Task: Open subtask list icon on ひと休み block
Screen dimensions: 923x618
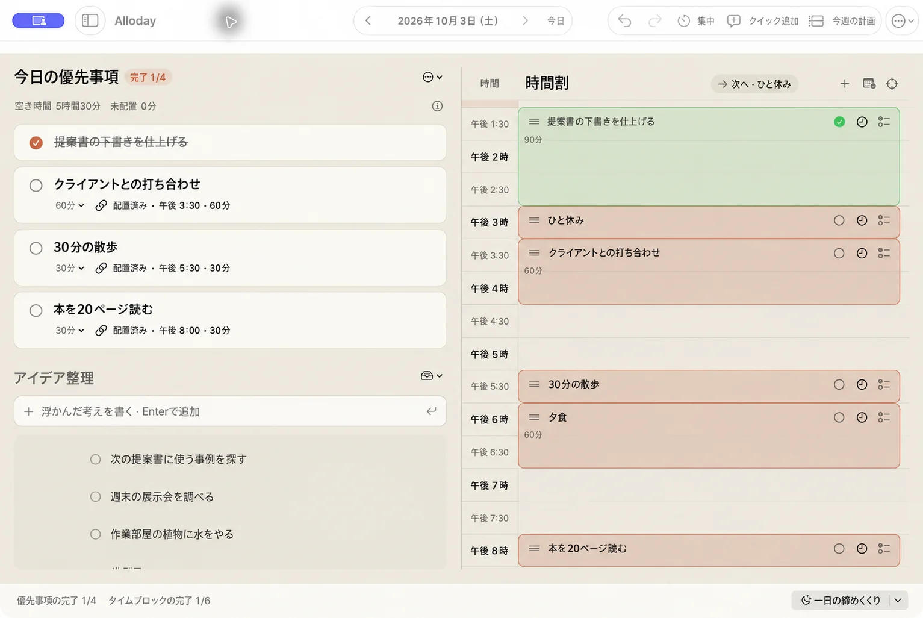Action: click(x=884, y=220)
